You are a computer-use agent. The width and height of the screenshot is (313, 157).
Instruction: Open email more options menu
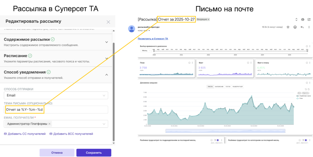[x=309, y=27]
